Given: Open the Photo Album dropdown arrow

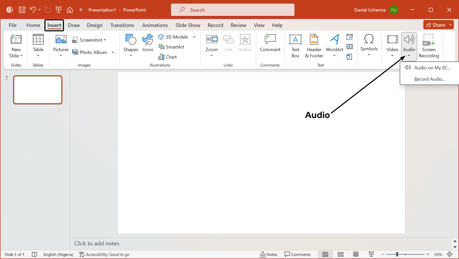Looking at the screenshot, I should click(x=113, y=52).
